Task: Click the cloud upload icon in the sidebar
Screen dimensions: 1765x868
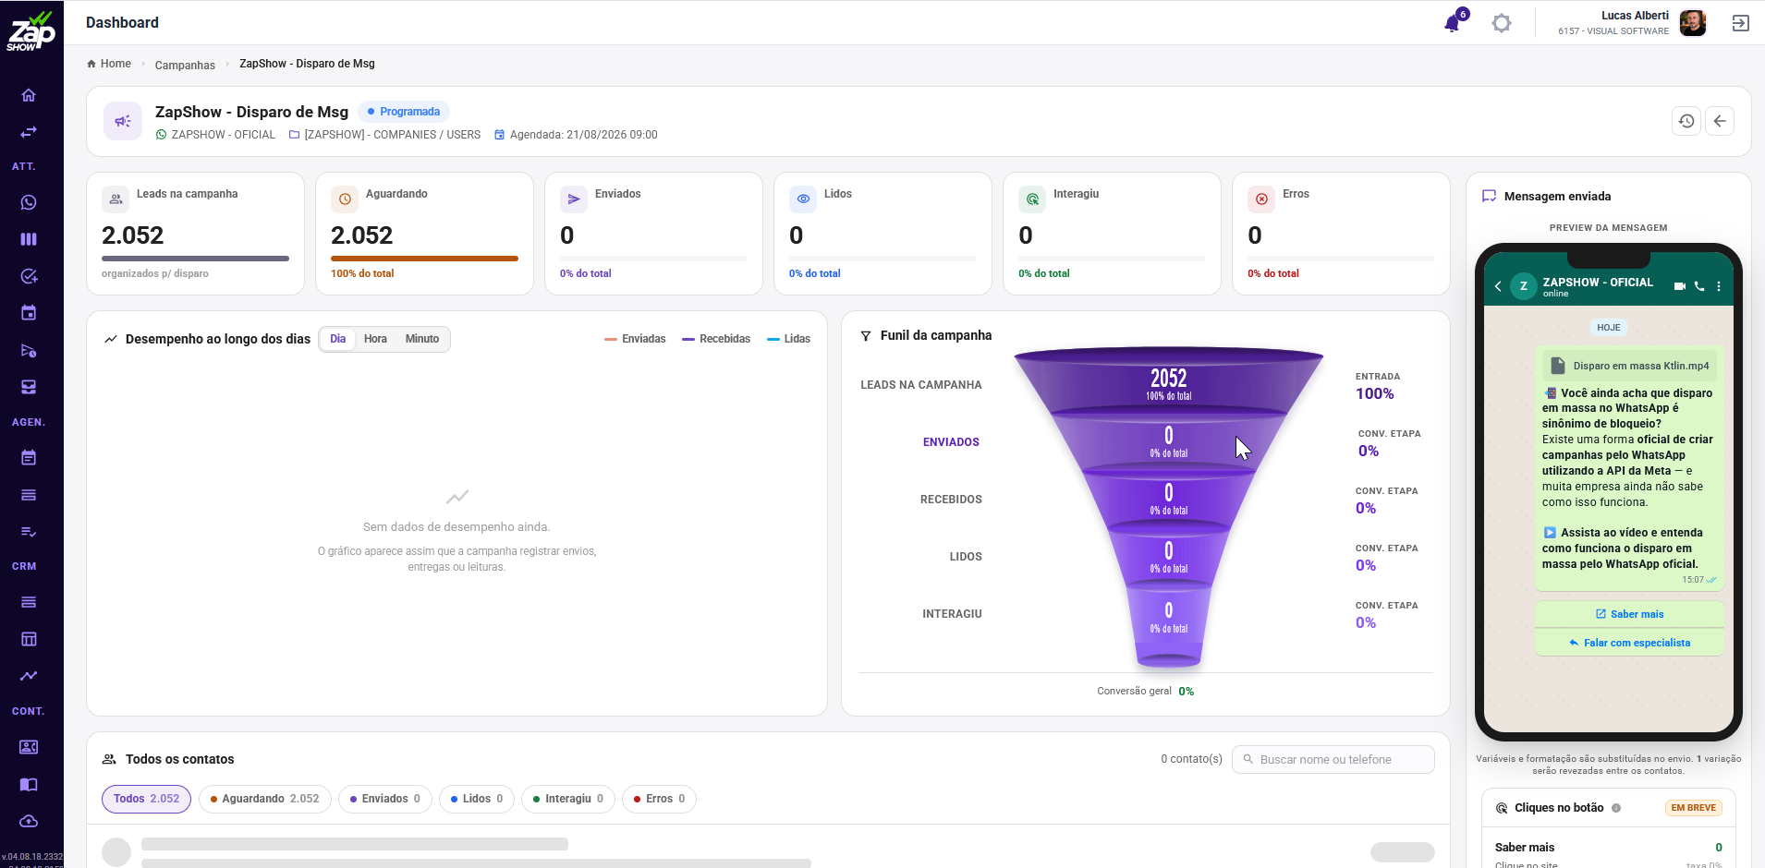Action: click(x=29, y=821)
